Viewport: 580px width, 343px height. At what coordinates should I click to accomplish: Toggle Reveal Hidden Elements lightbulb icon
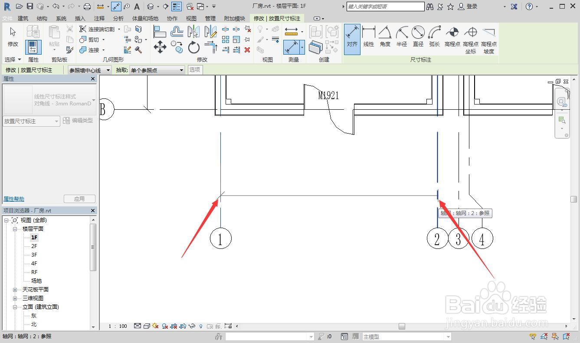tap(201, 326)
